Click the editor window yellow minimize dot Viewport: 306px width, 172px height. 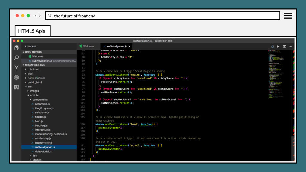pos(18,41)
